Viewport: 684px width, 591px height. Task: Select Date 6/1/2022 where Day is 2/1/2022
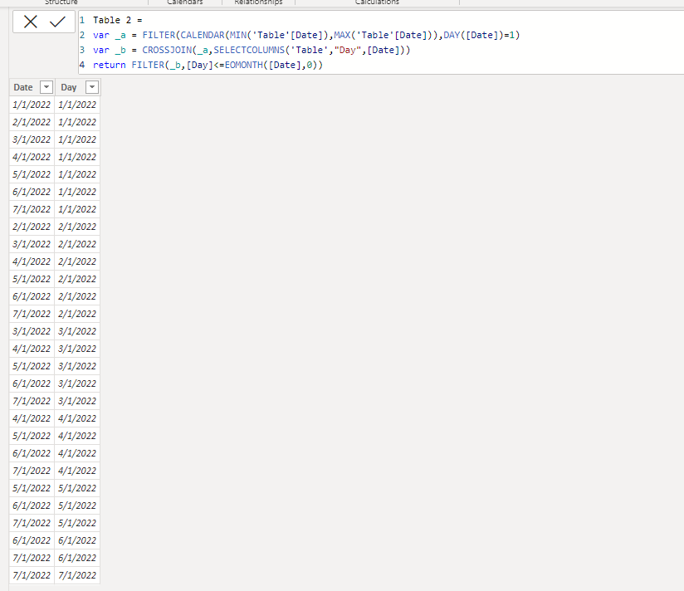click(x=32, y=296)
